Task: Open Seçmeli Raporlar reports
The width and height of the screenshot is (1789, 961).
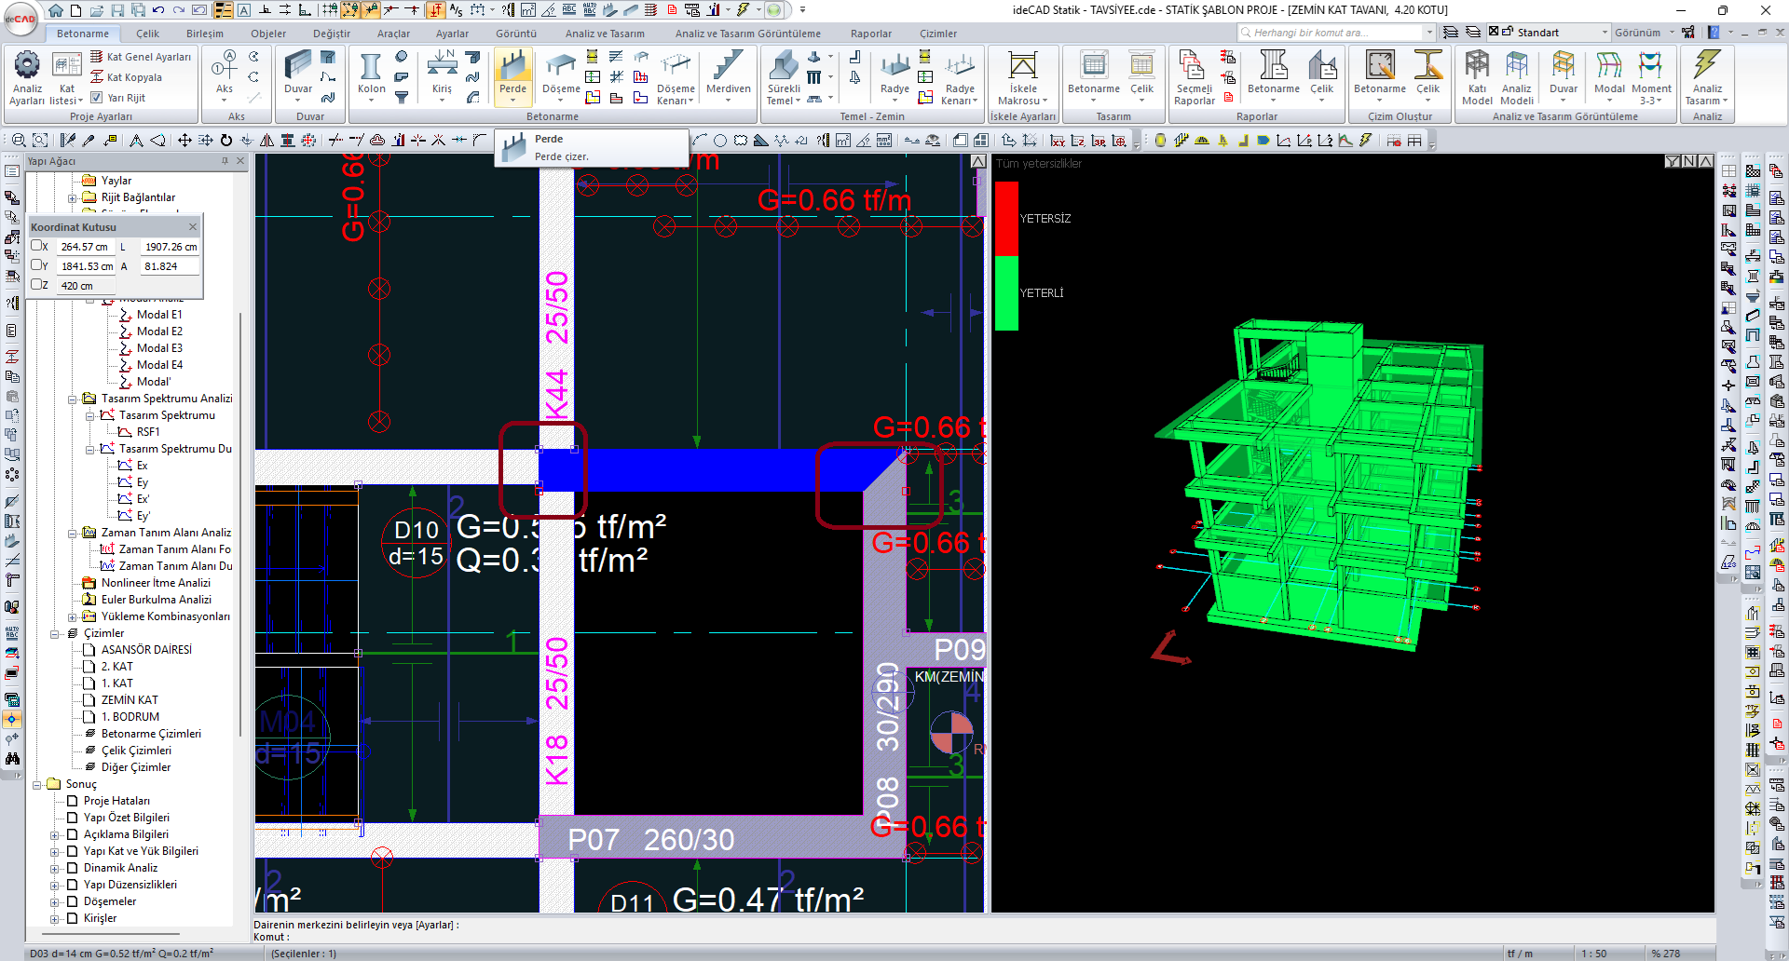Action: (1194, 78)
